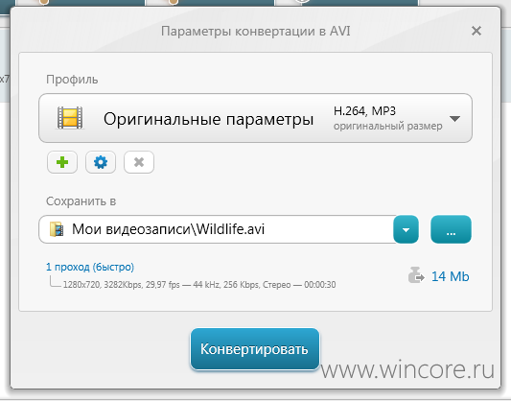The image size is (511, 401).
Task: Close the Параметры конвертации в AVI dialog
Action: pyautogui.click(x=476, y=31)
